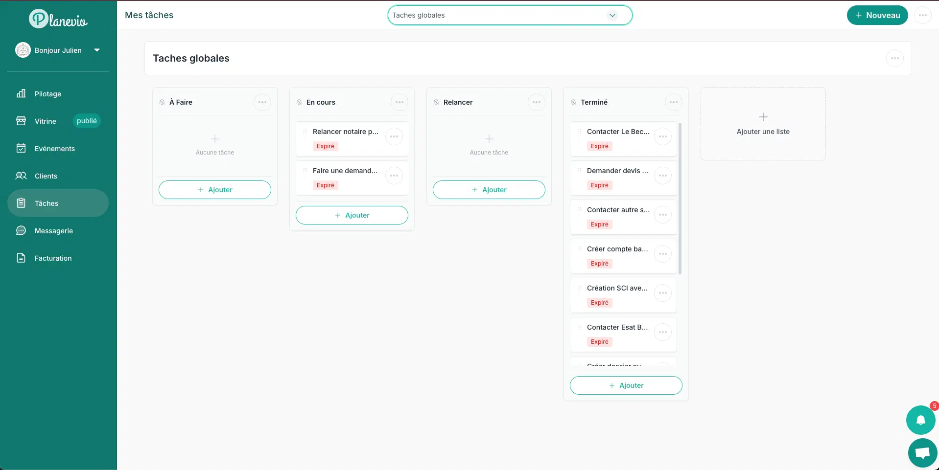The height and width of the screenshot is (470, 939).
Task: Open the Terminé list options menu
Action: pos(674,102)
